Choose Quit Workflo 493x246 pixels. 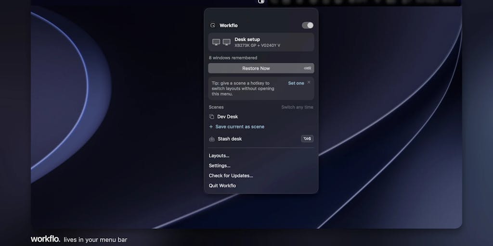coord(222,186)
